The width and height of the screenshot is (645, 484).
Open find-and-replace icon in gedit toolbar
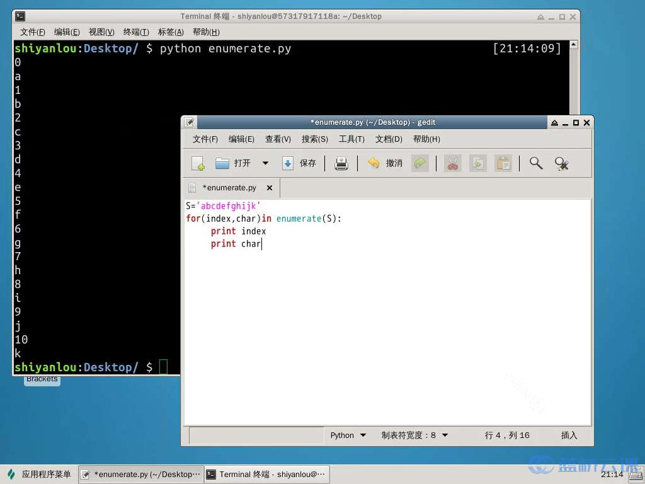click(561, 163)
